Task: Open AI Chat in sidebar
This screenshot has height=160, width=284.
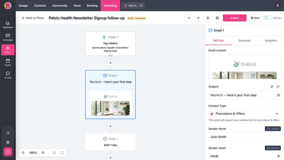Action: pos(8,75)
